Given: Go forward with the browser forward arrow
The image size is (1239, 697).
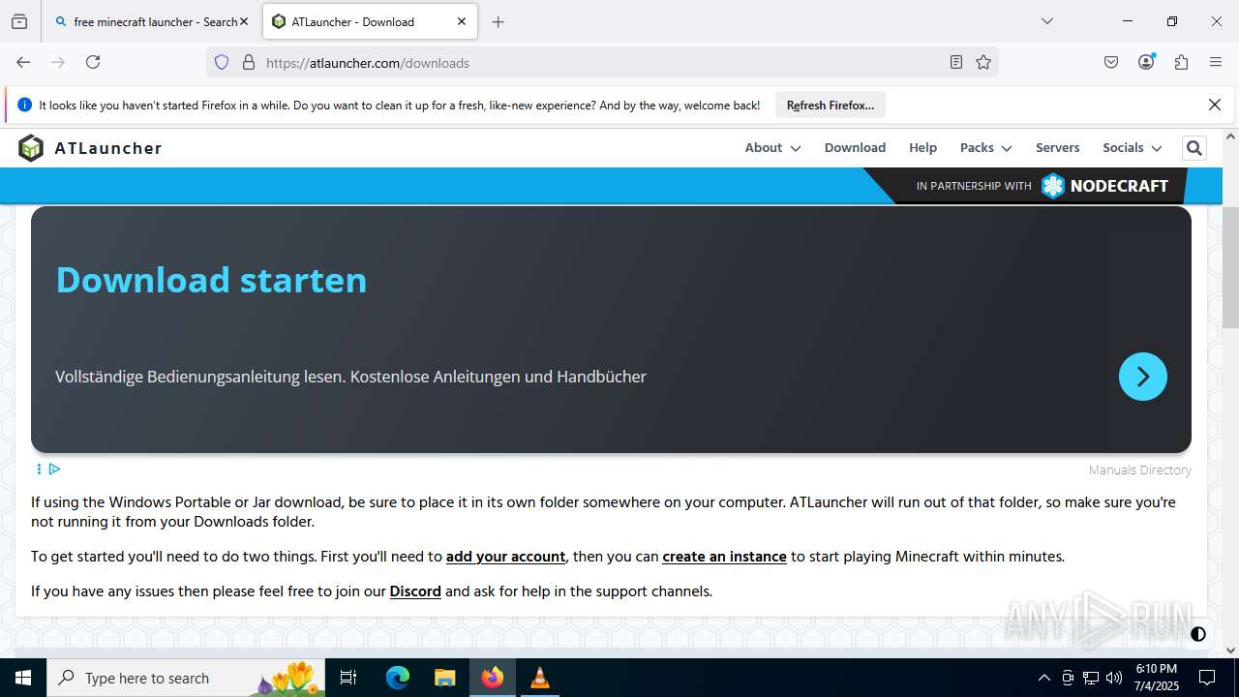Looking at the screenshot, I should point(58,62).
